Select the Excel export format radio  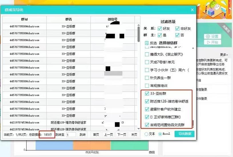pos(160,134)
